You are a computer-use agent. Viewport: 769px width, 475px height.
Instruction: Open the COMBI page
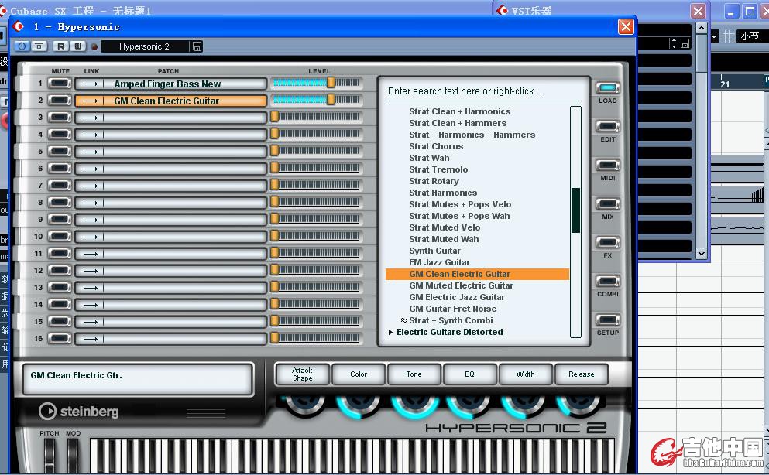608,282
